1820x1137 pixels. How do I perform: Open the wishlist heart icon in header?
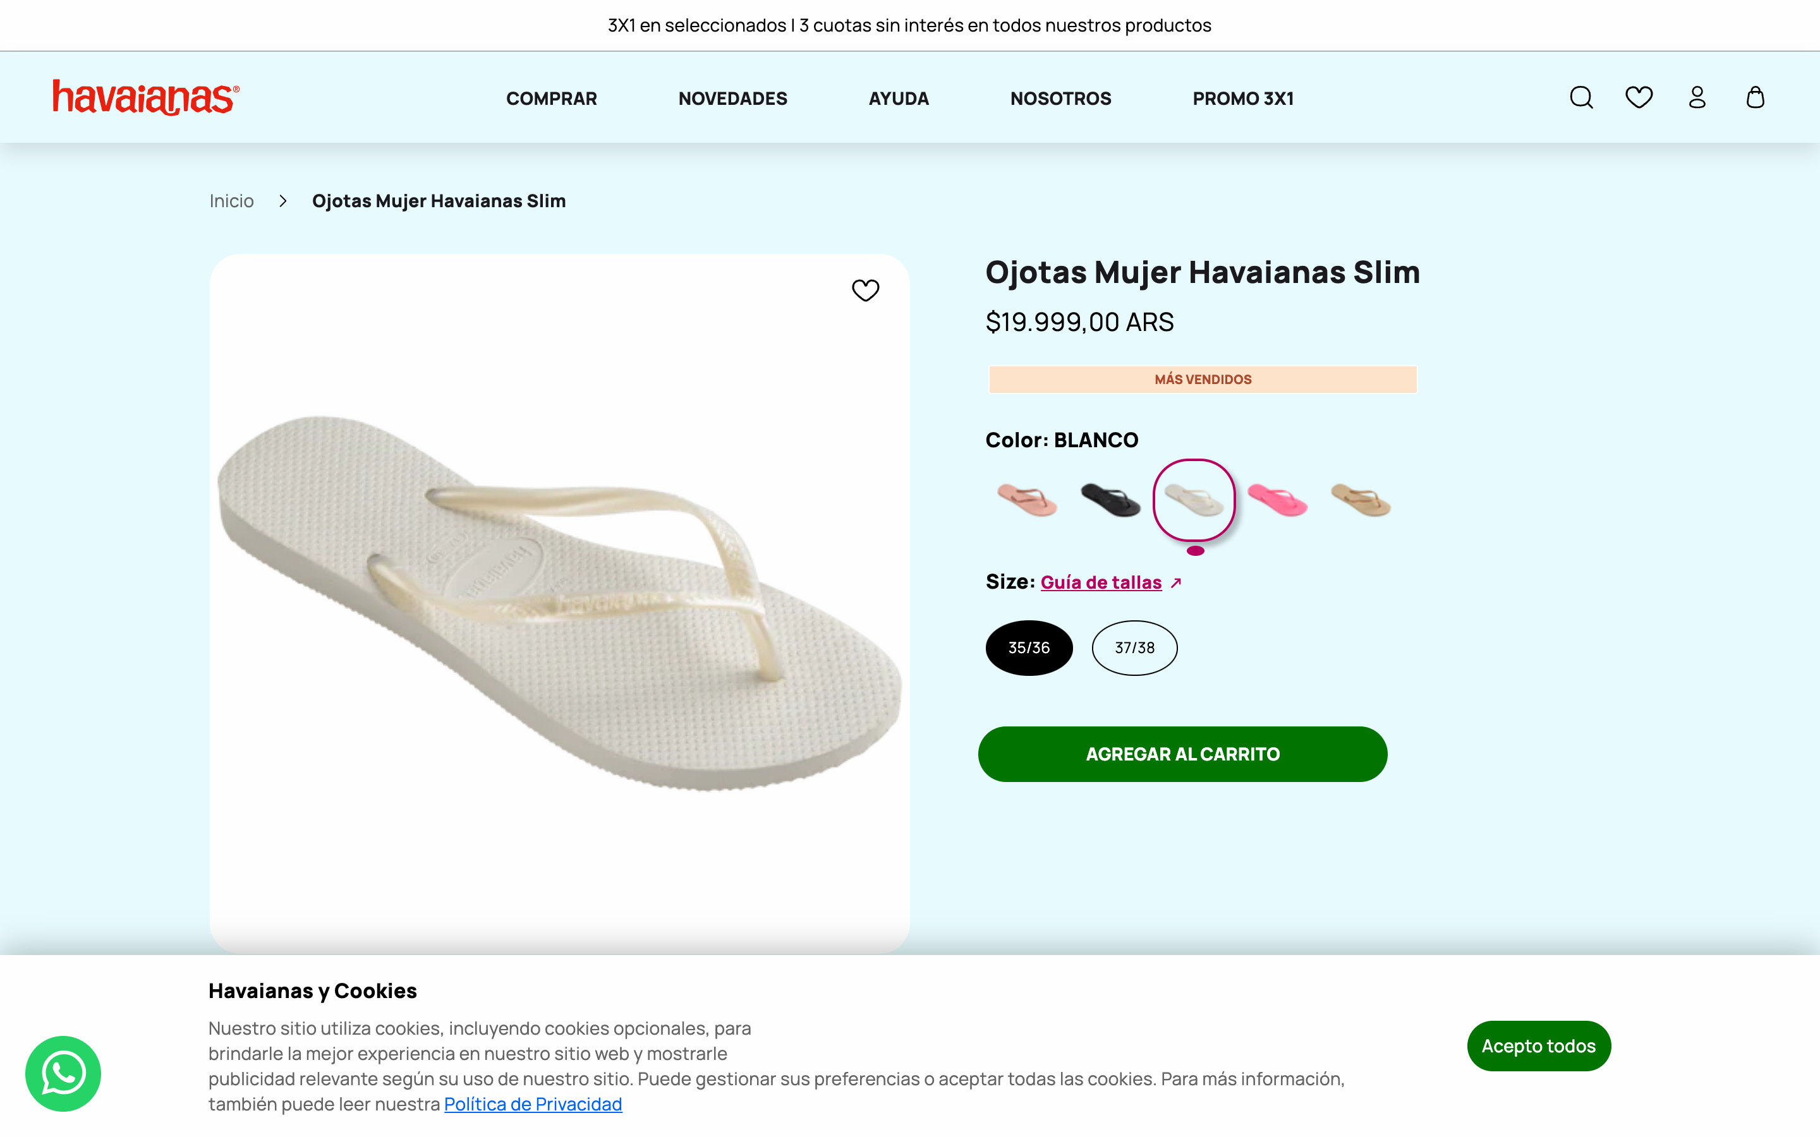(x=1639, y=98)
